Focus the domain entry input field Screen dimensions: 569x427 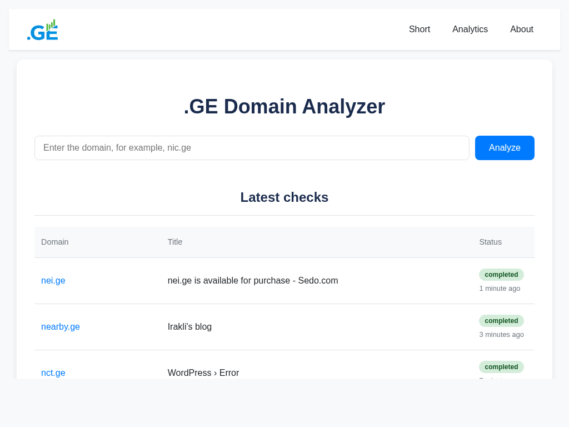click(x=252, y=148)
